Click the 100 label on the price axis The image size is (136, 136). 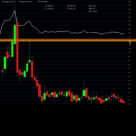pyautogui.click(x=130, y=49)
